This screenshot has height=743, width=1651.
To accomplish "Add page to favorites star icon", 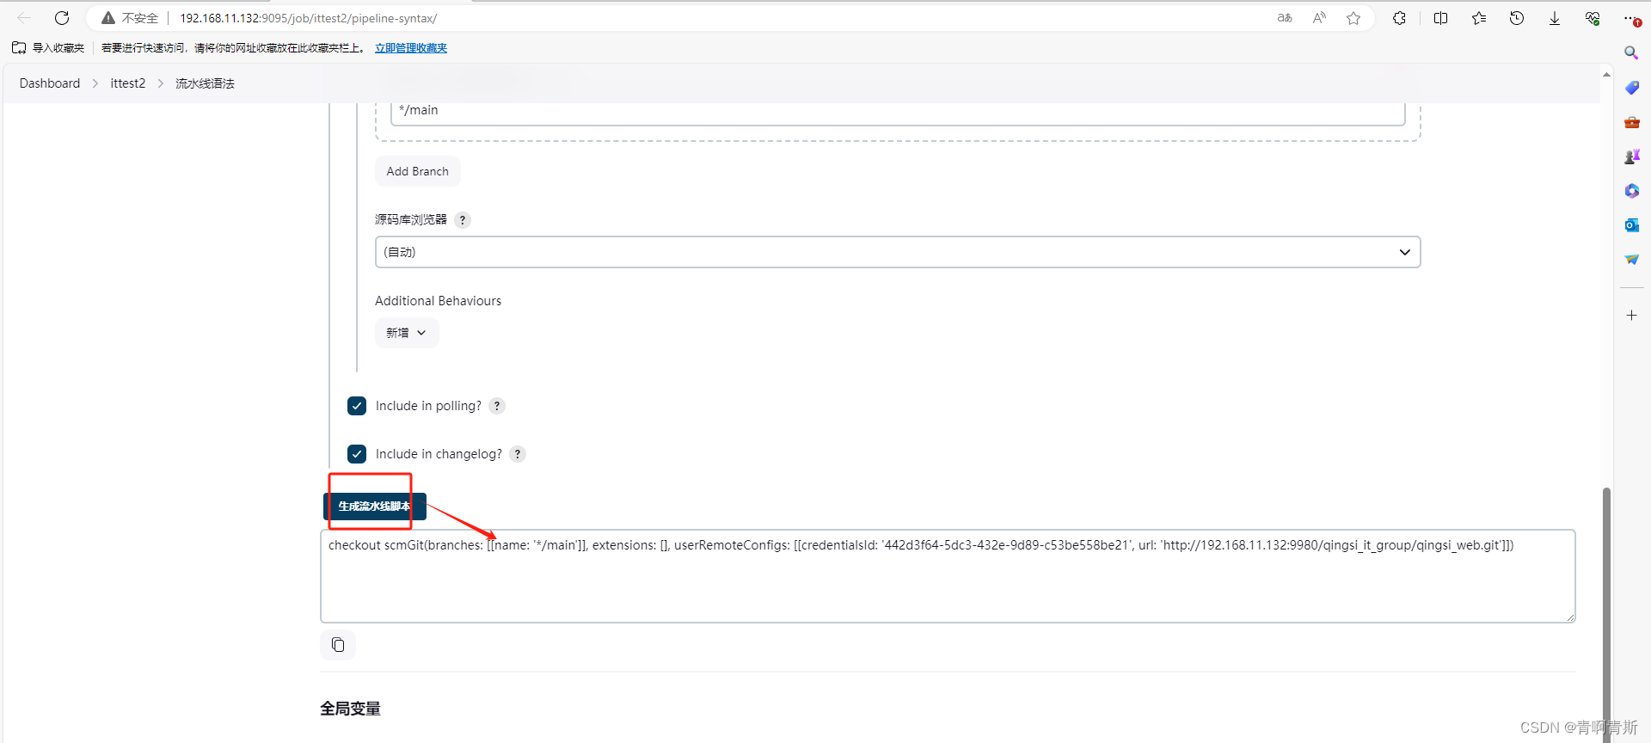I will click(1353, 18).
